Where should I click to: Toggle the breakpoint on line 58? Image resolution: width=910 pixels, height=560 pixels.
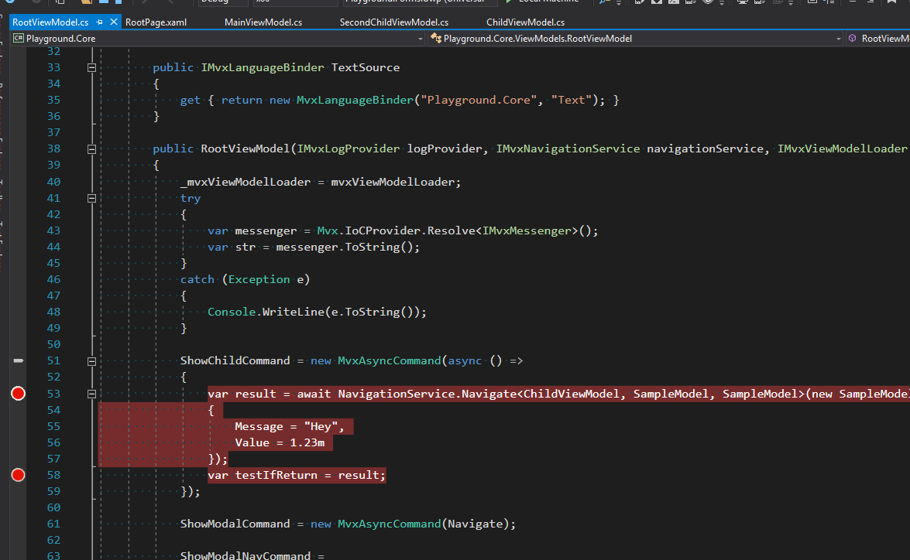18,475
